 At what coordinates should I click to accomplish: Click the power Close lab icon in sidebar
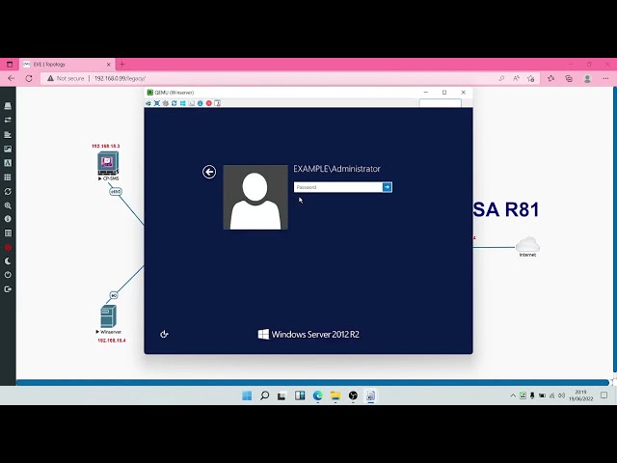[x=8, y=275]
